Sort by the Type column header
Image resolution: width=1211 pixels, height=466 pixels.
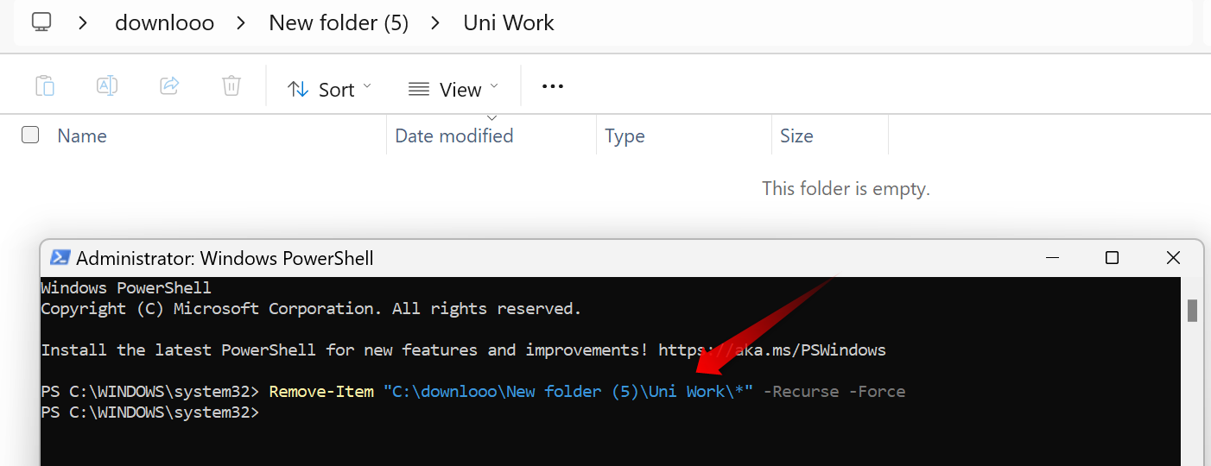coord(625,135)
